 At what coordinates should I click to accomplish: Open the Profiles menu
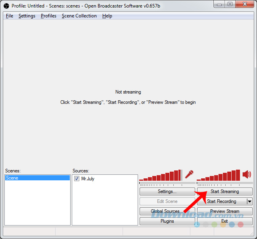(x=48, y=16)
